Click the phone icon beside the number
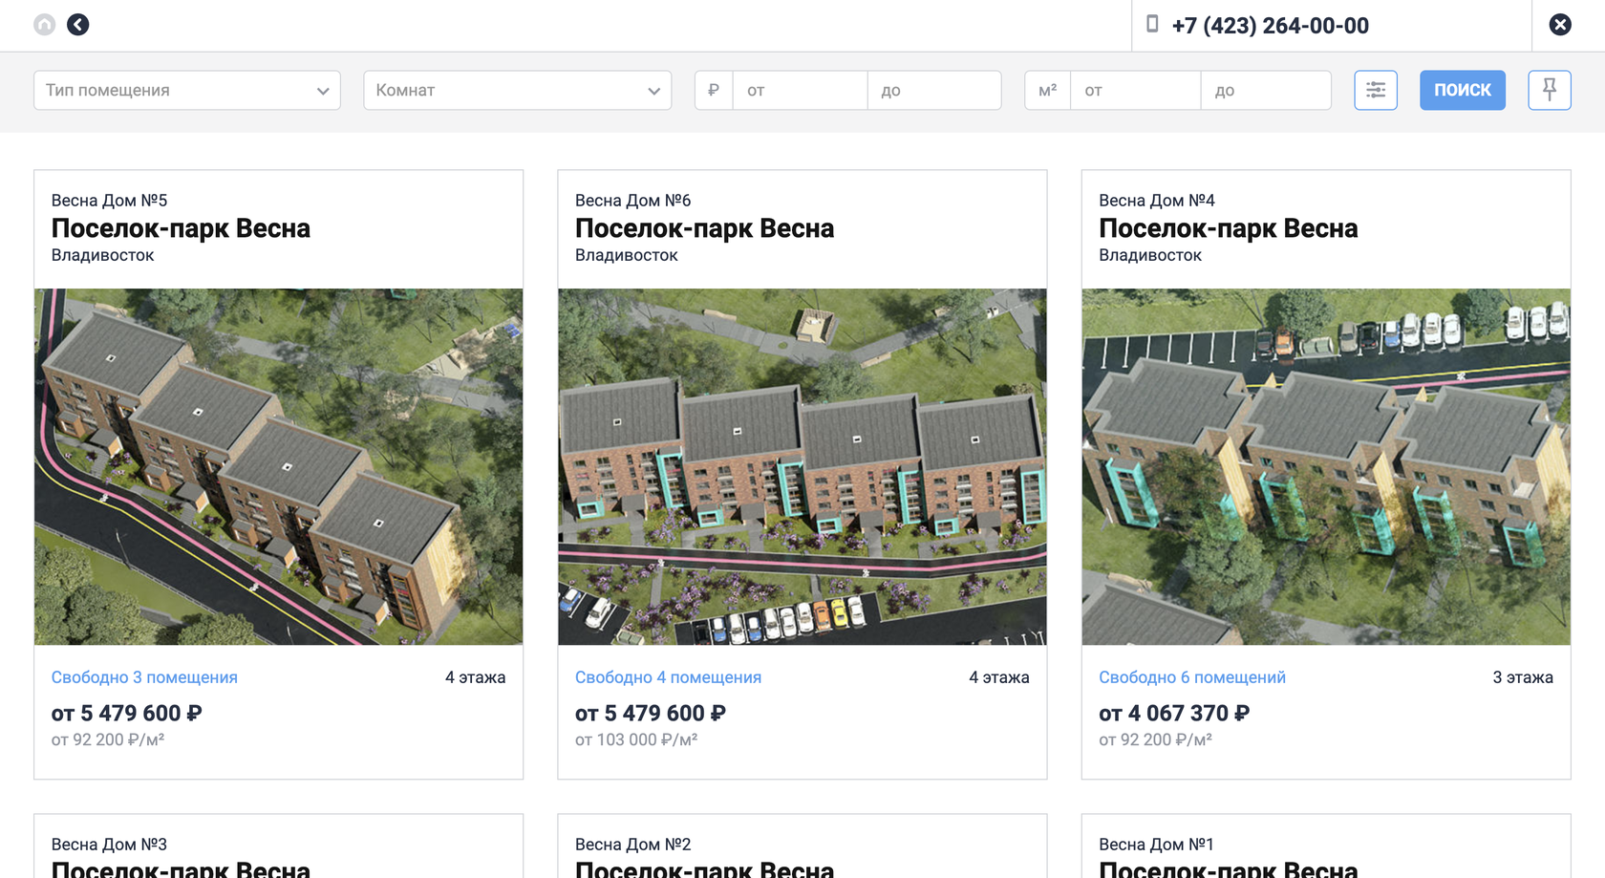This screenshot has width=1605, height=878. point(1152,24)
